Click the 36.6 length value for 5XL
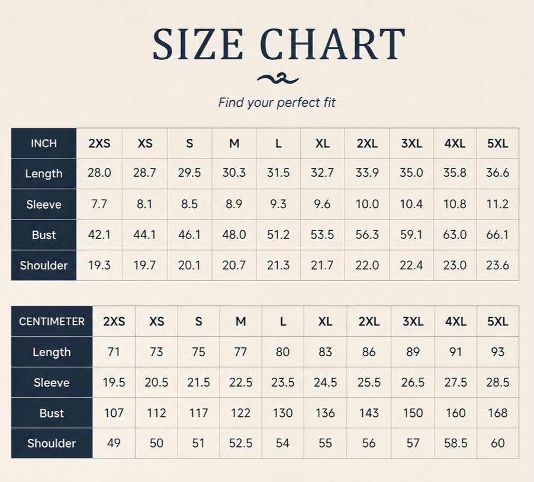 click(497, 173)
